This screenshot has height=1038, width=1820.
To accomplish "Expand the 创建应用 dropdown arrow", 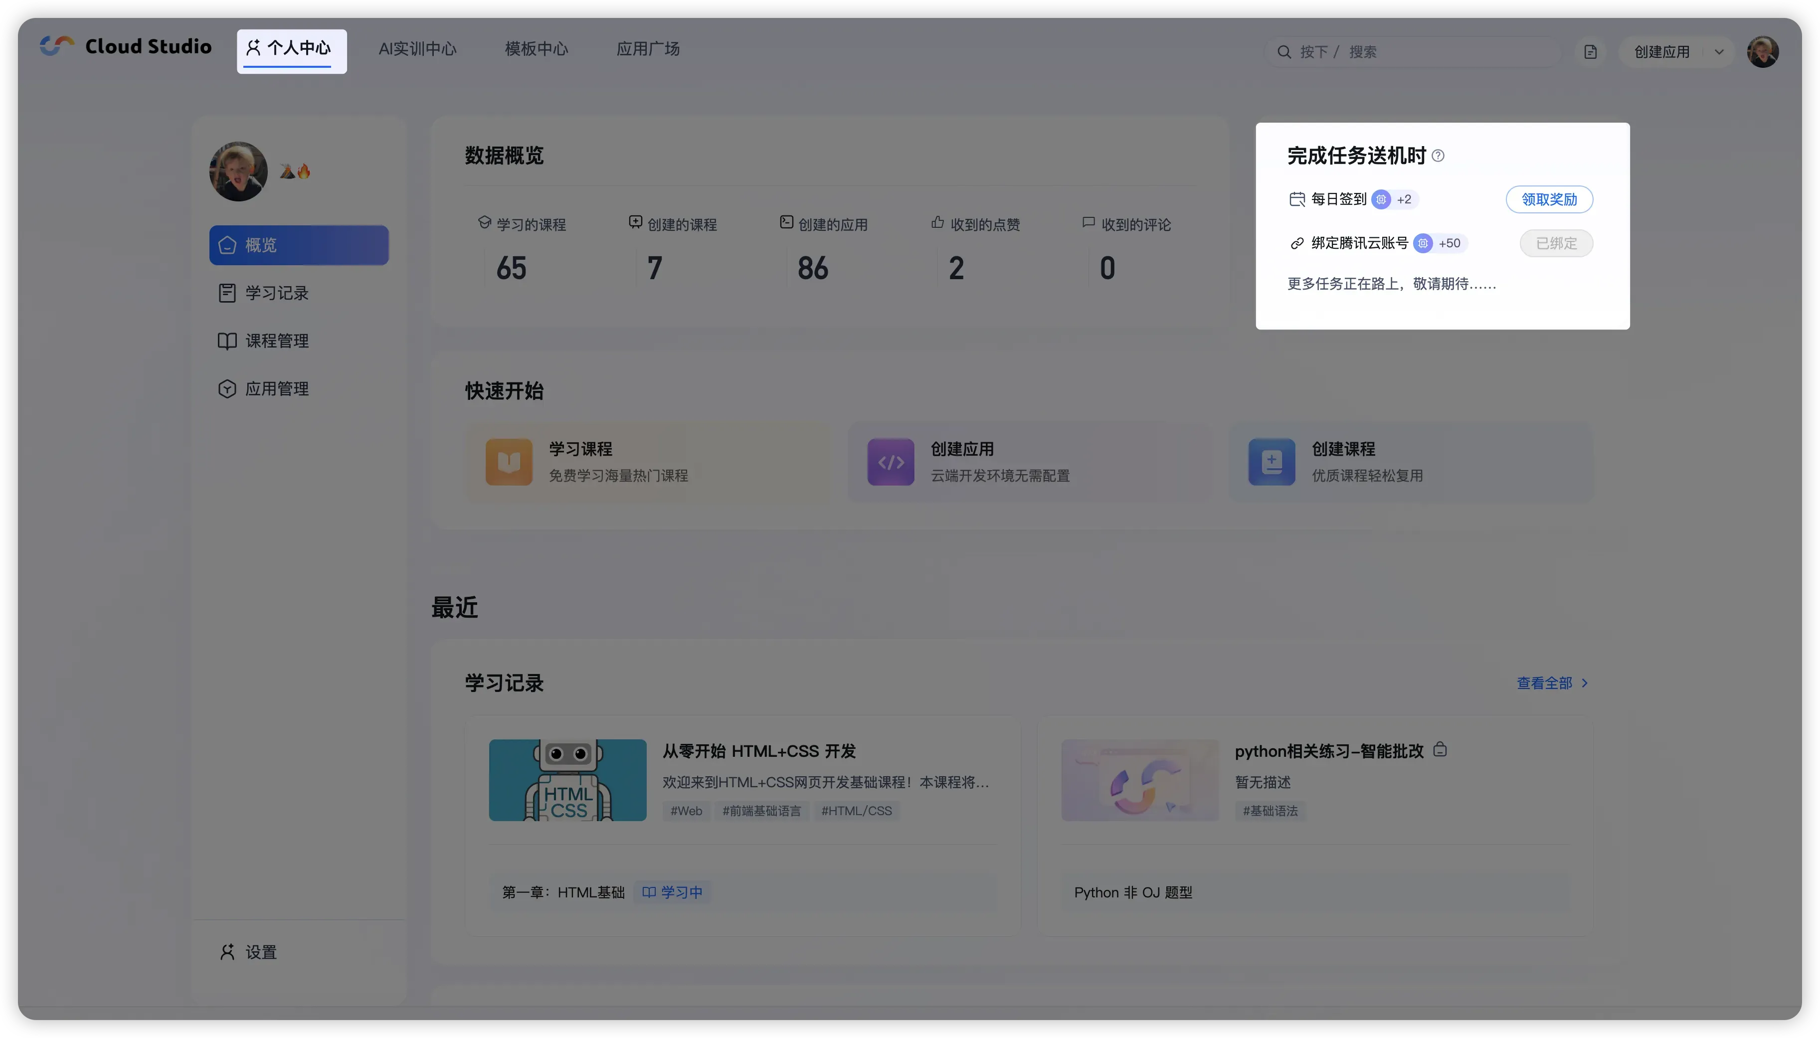I will click(x=1719, y=52).
